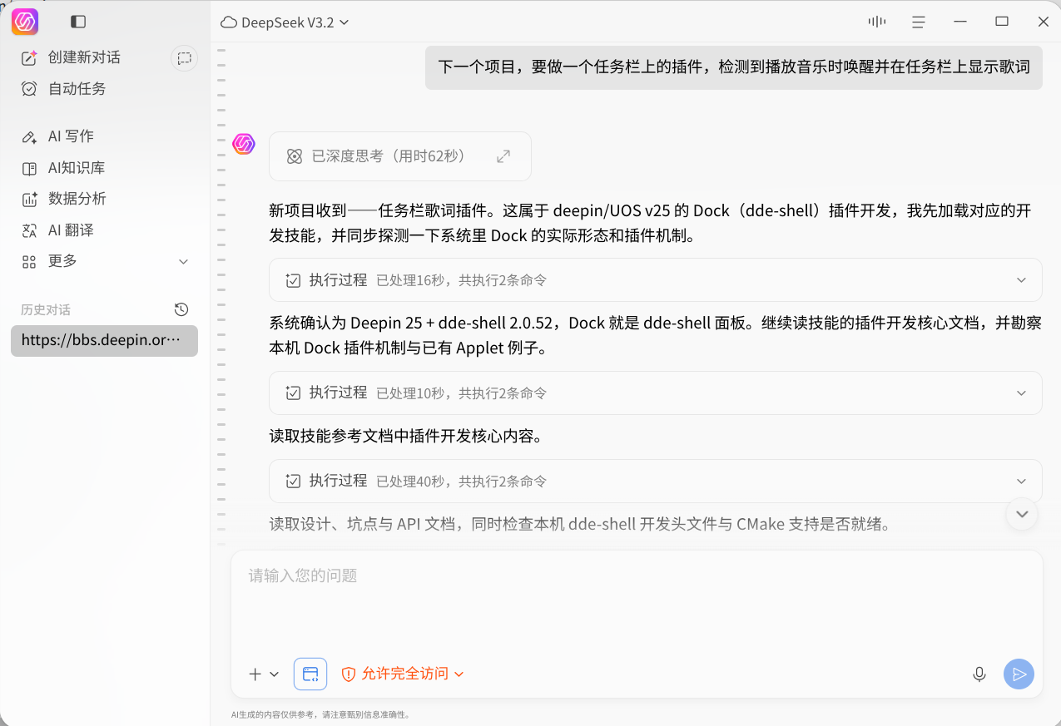Open 历史对话 history clock icon

181,309
